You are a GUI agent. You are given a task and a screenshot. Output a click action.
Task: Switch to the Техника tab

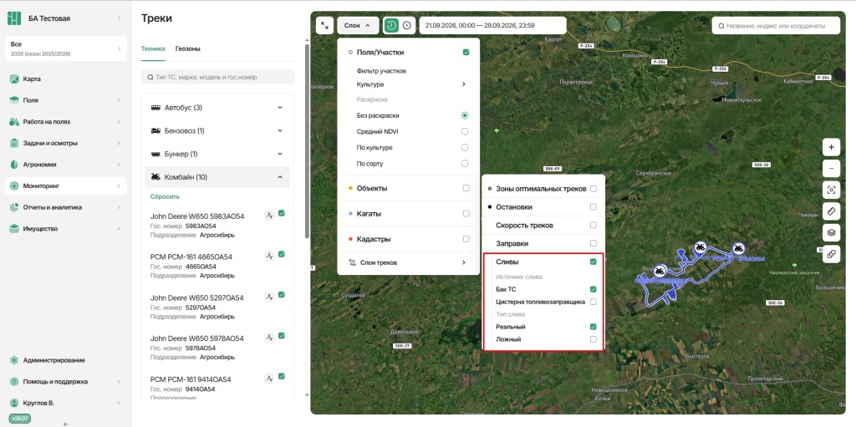coord(153,48)
